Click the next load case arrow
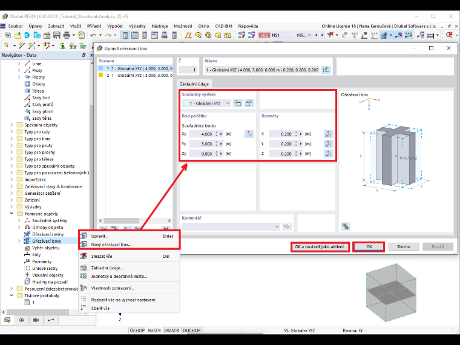460x345 pixels. coord(322,35)
